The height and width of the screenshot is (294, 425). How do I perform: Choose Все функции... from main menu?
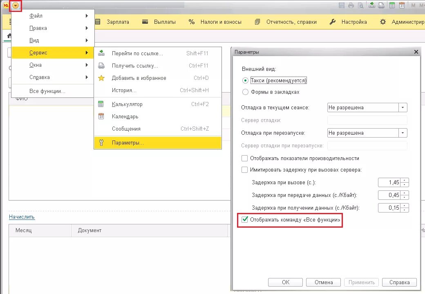(x=53, y=91)
